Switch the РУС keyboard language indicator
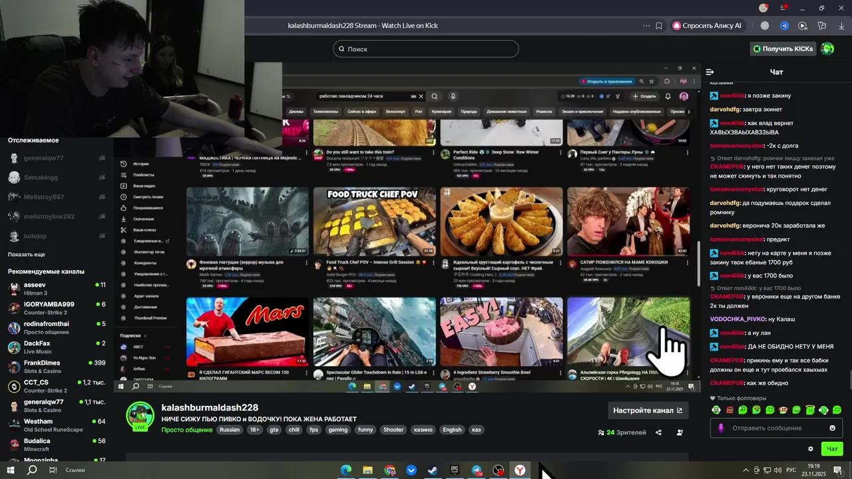The image size is (852, 479). coord(791,470)
